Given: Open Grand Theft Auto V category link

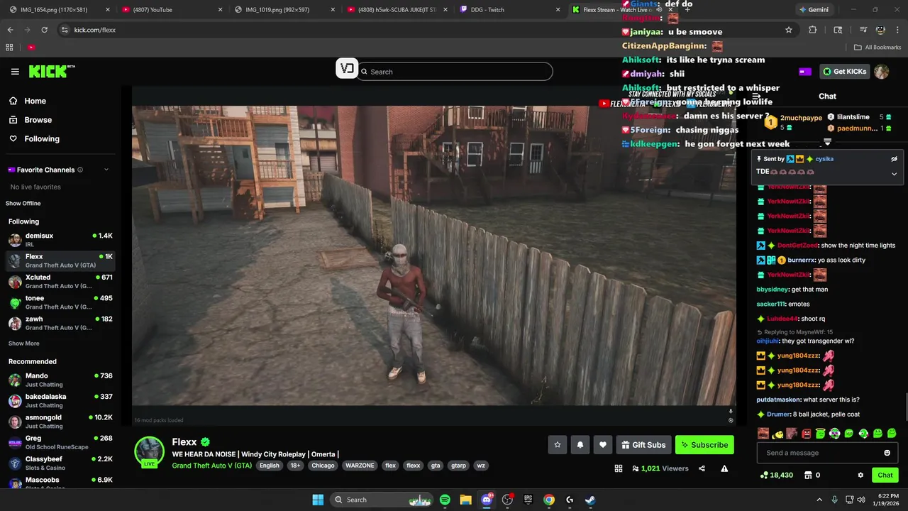Looking at the screenshot, I should point(211,466).
